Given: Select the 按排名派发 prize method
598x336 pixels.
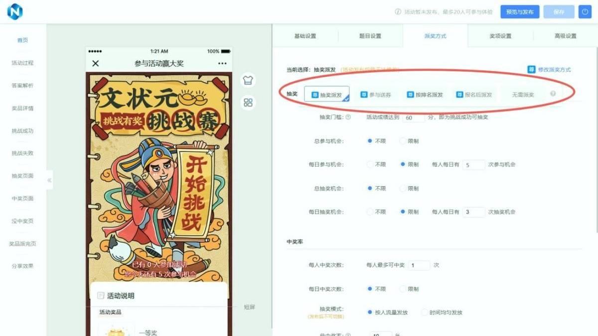Looking at the screenshot, I should 425,95.
